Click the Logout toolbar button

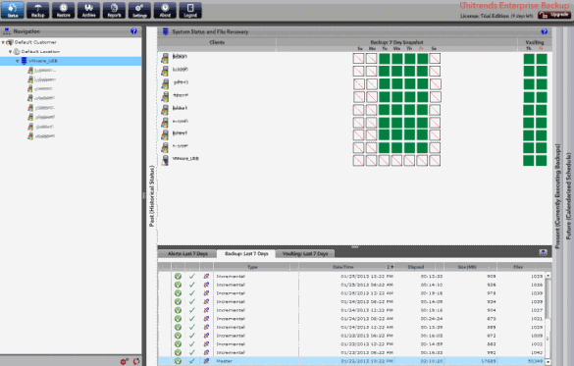click(x=190, y=10)
